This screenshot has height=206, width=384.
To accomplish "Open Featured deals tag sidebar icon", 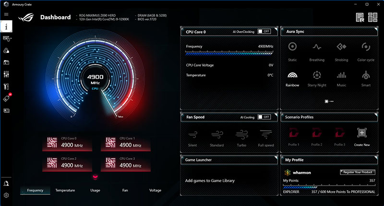I will [x=7, y=98].
